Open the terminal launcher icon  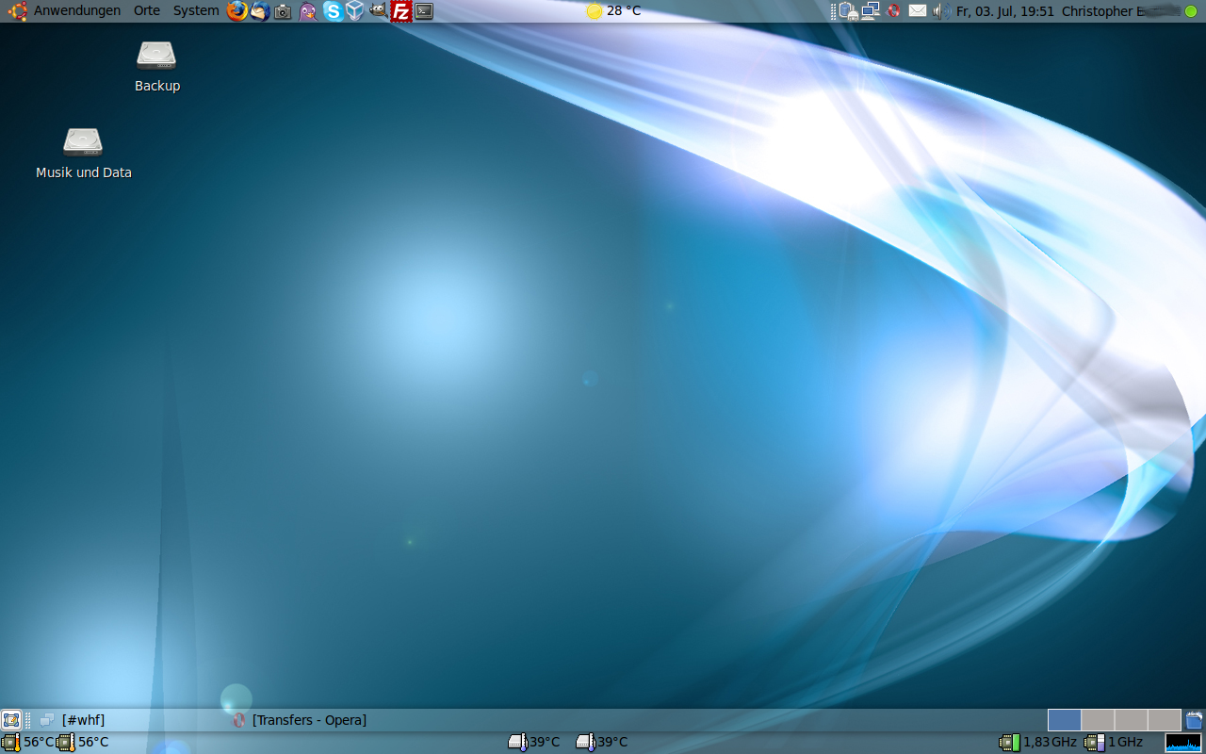click(x=424, y=11)
